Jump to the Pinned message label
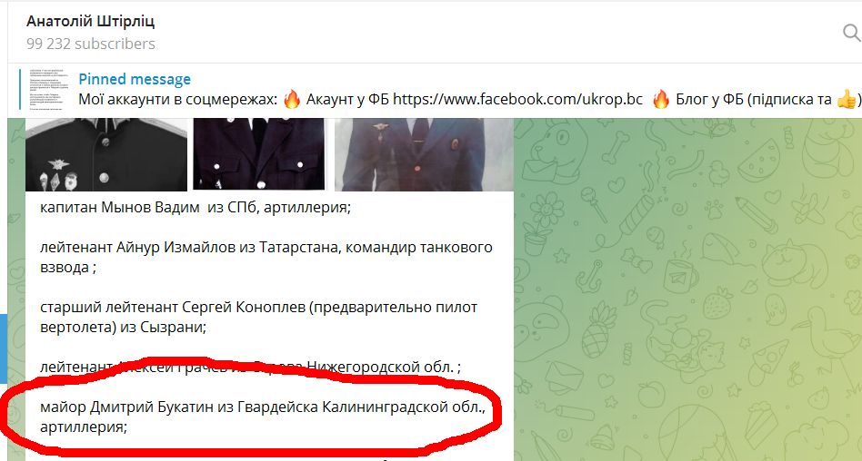 tap(135, 79)
